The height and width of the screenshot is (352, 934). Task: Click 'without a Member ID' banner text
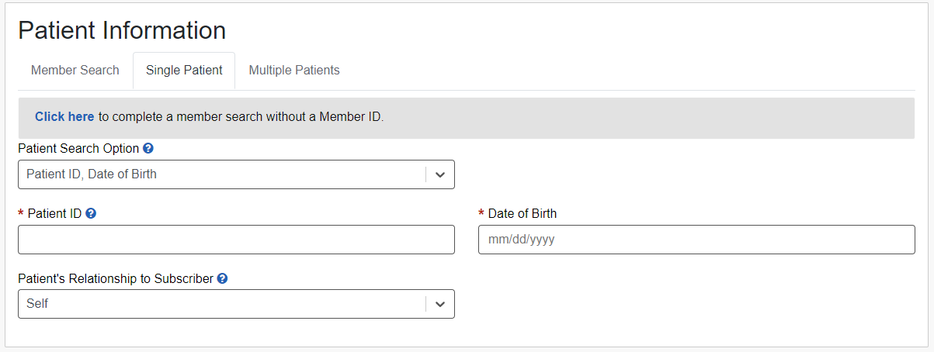coord(325,117)
